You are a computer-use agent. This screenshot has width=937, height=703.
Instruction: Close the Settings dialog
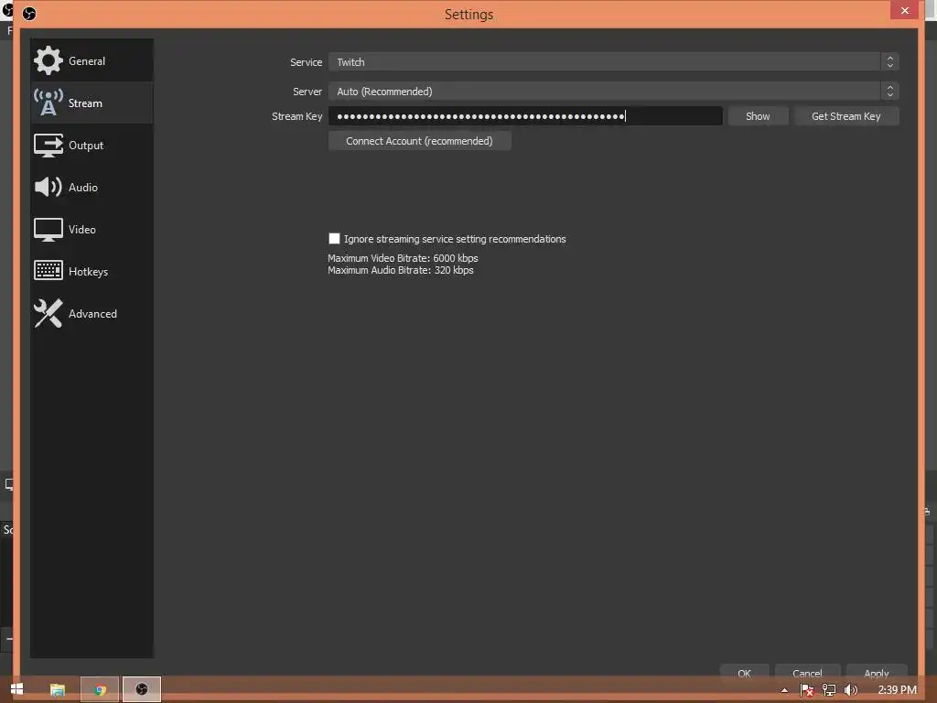[x=904, y=10]
